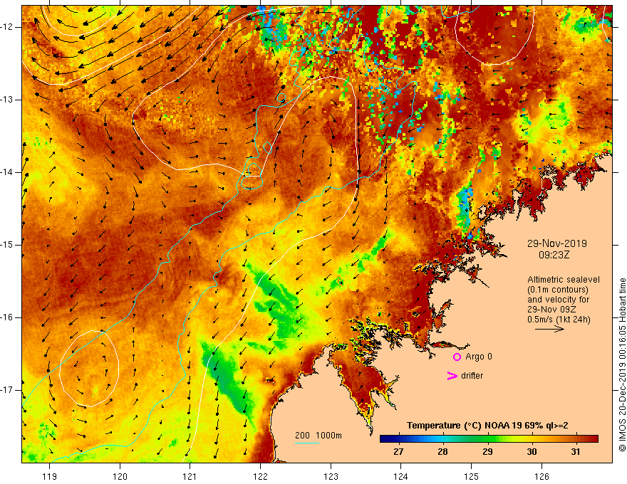Click the magenta Argo circle legend marker
Image resolution: width=627 pixels, height=484 pixels.
(x=457, y=357)
